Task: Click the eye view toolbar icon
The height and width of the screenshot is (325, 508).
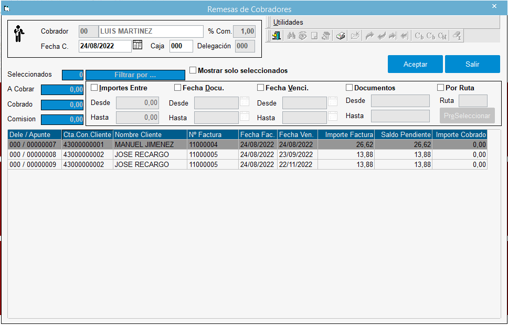Action: [x=303, y=36]
